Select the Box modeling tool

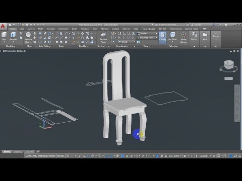point(4,36)
